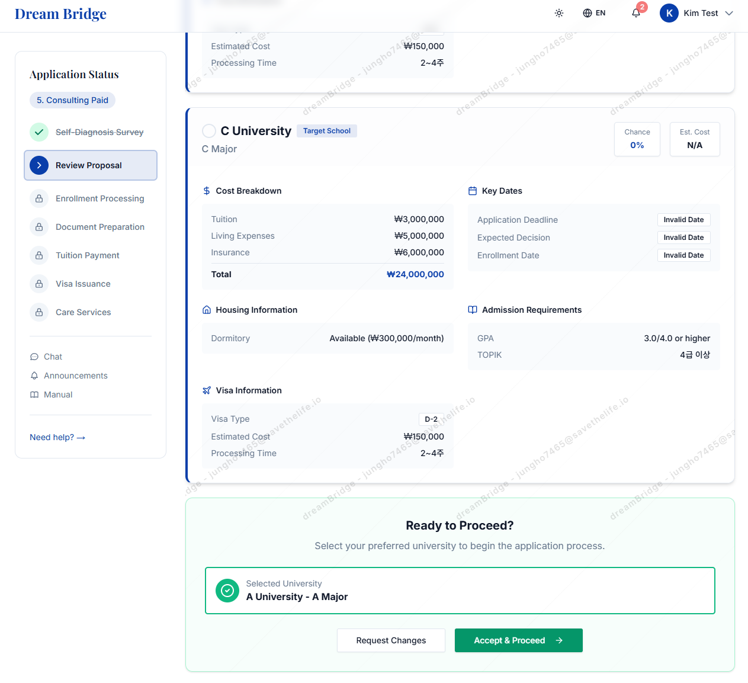
Task: Click the airplane icon by Visa Information
Action: (207, 390)
